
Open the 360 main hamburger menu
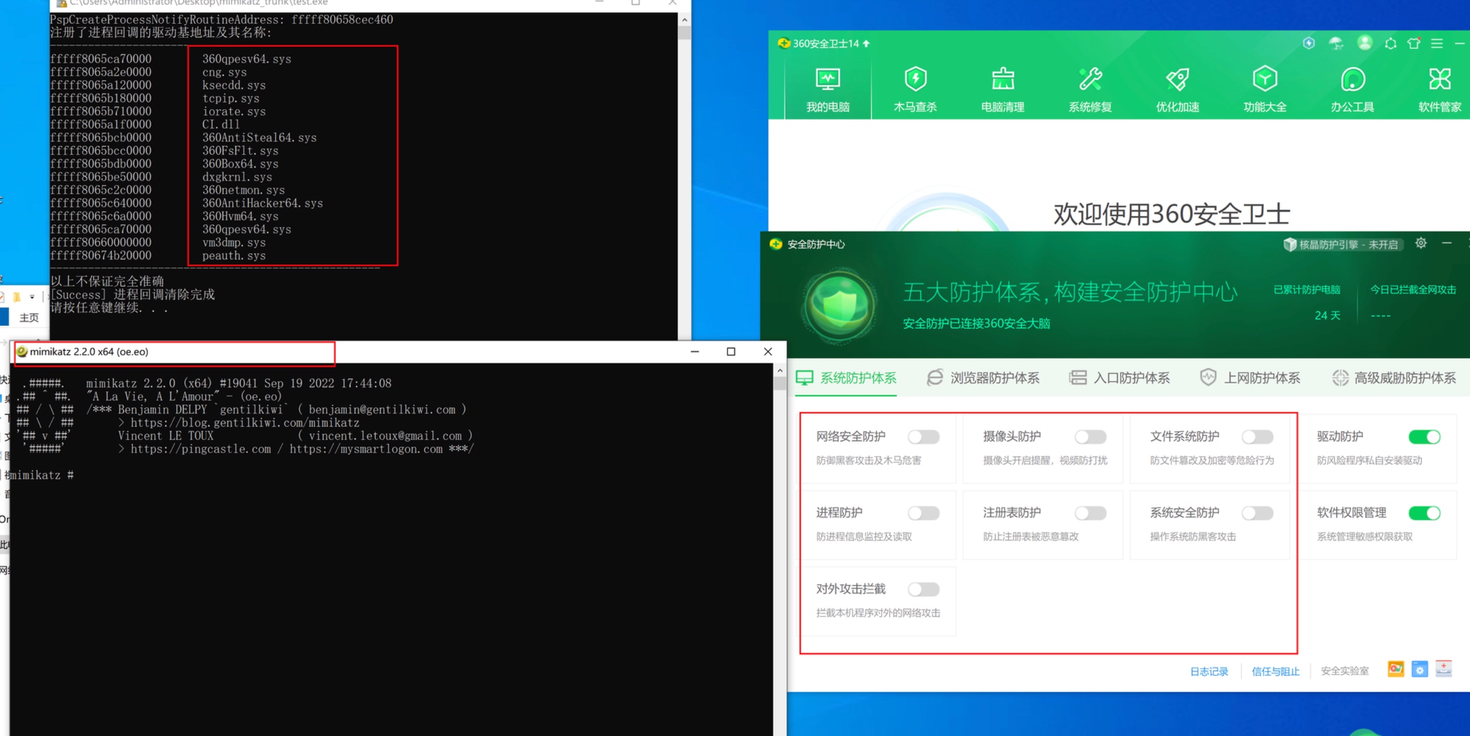coord(1436,43)
